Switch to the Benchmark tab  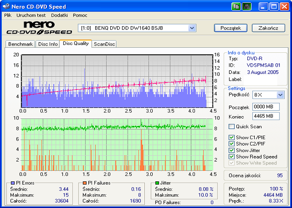20,44
